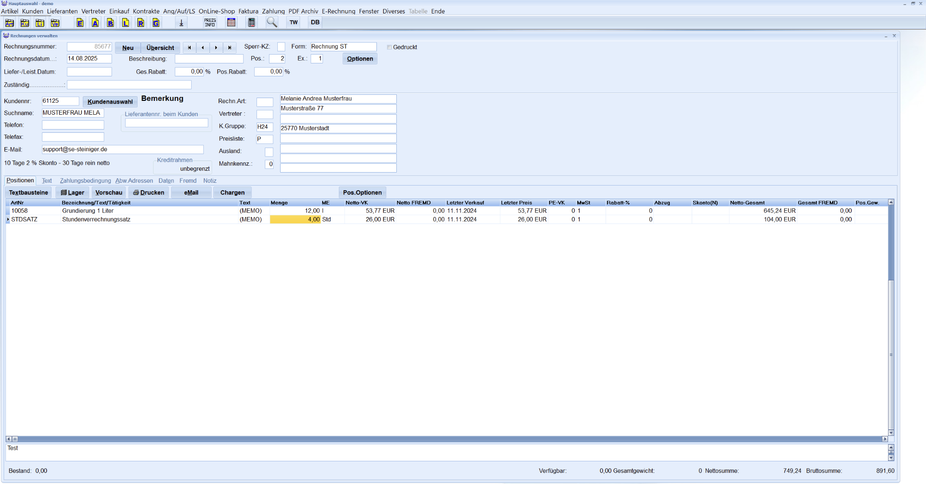Open the PREIS INFO toolbar icon
The image size is (926, 484).
point(210,23)
